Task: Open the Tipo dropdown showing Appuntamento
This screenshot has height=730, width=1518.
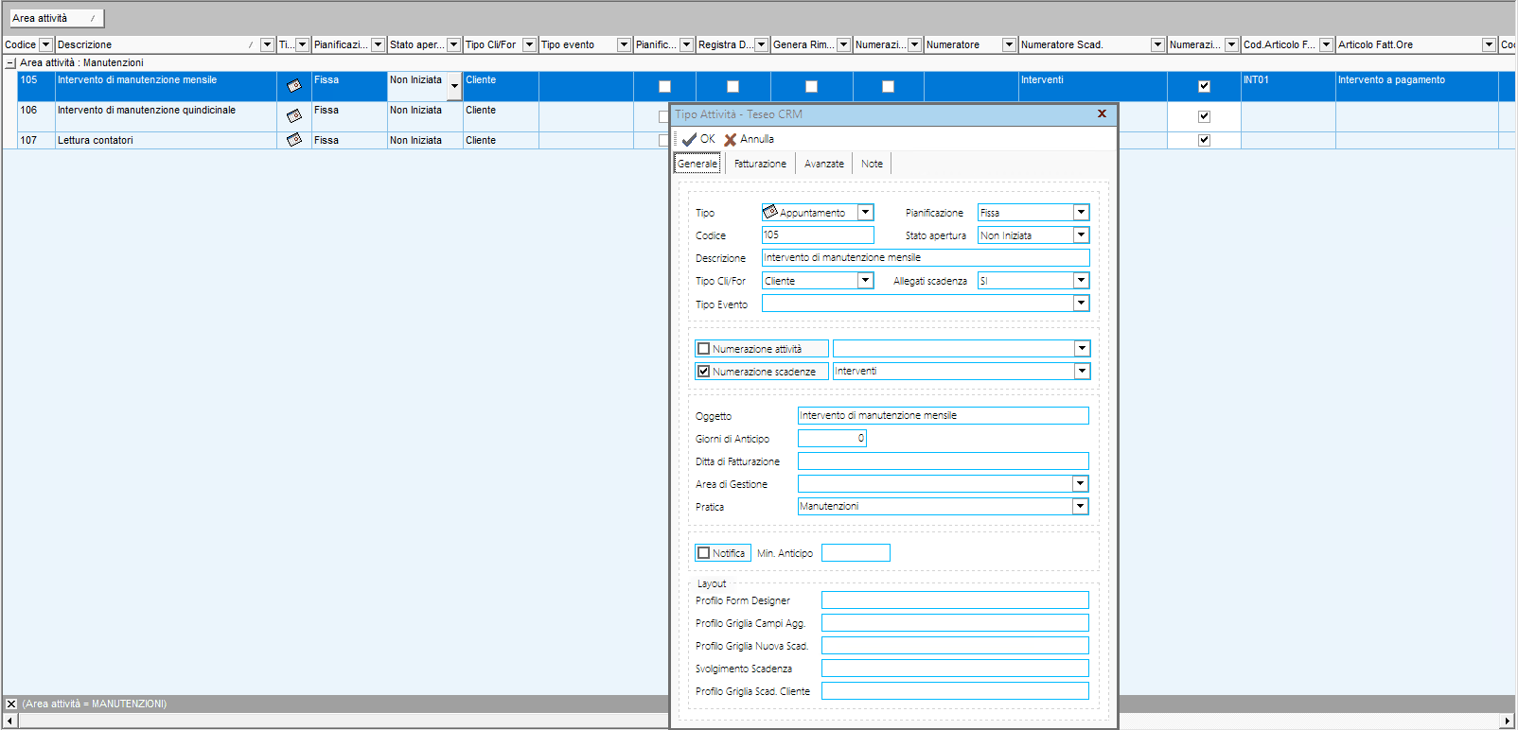Action: click(865, 213)
